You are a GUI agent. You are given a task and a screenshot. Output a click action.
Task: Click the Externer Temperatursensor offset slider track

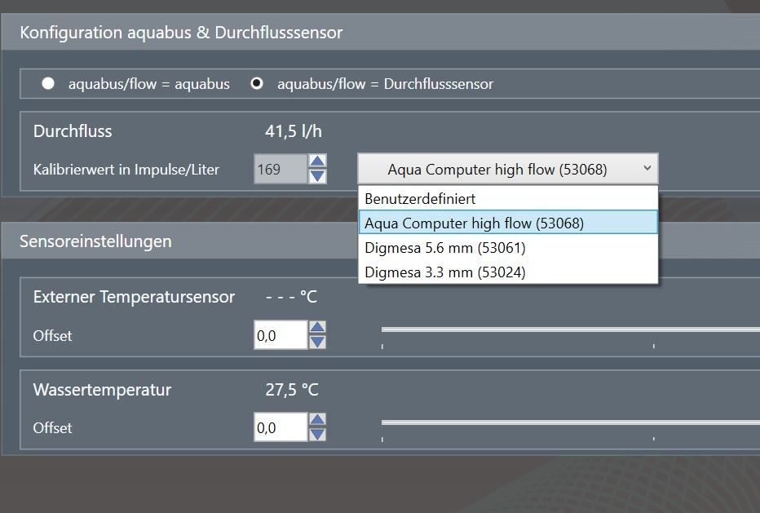pyautogui.click(x=571, y=329)
